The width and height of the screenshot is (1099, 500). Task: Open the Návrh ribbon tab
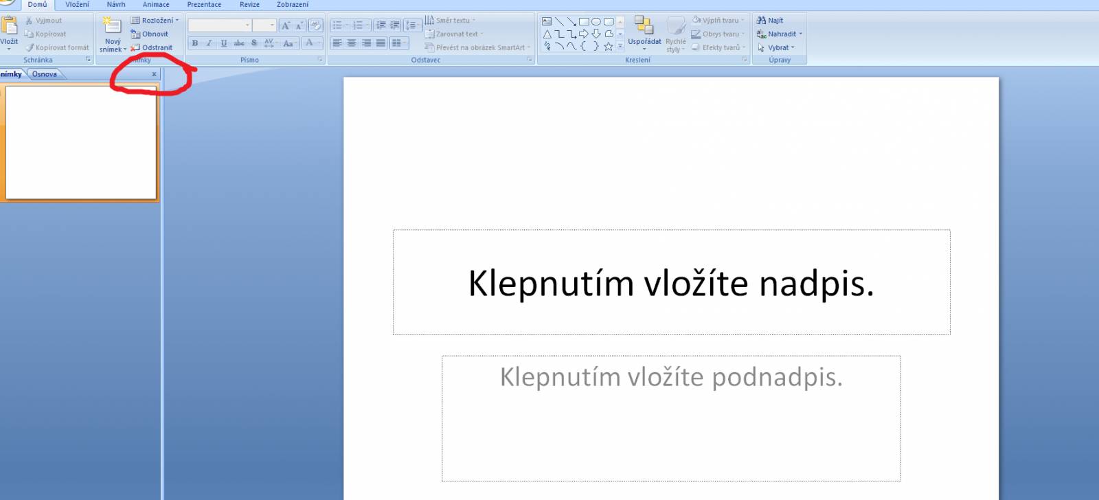[116, 5]
